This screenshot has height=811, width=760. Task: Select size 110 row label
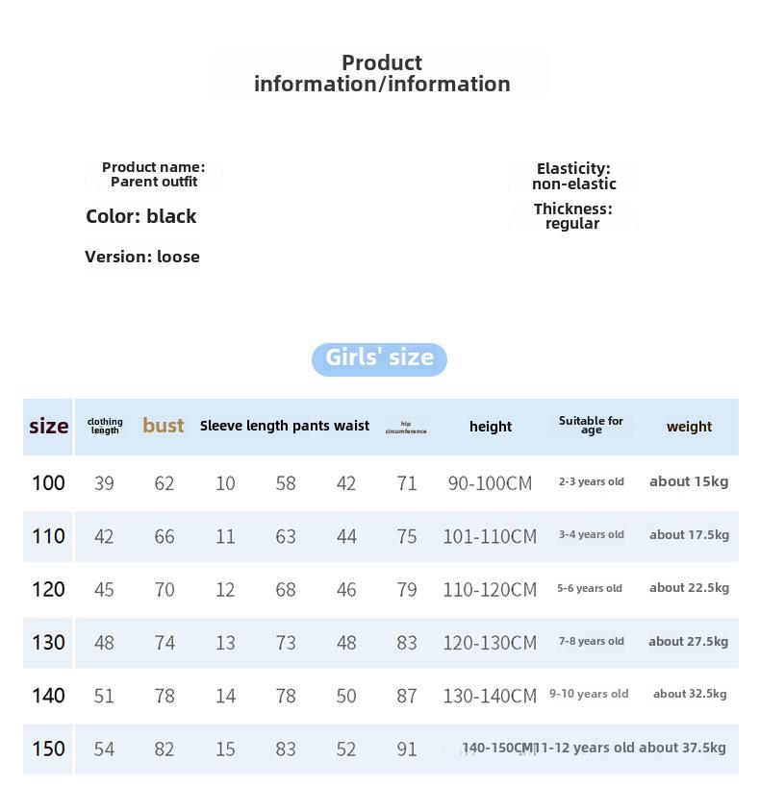click(x=48, y=536)
